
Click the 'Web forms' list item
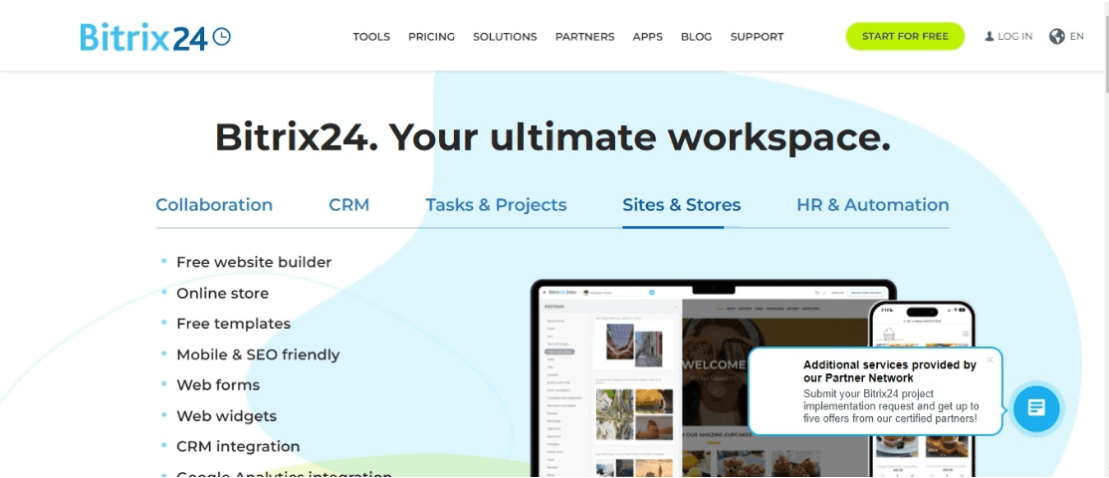pyautogui.click(x=218, y=385)
